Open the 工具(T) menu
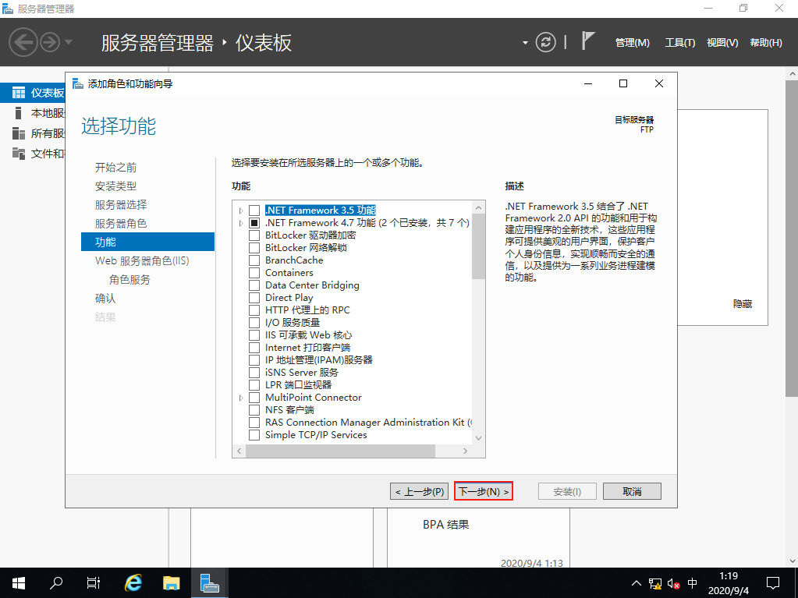 coord(680,43)
